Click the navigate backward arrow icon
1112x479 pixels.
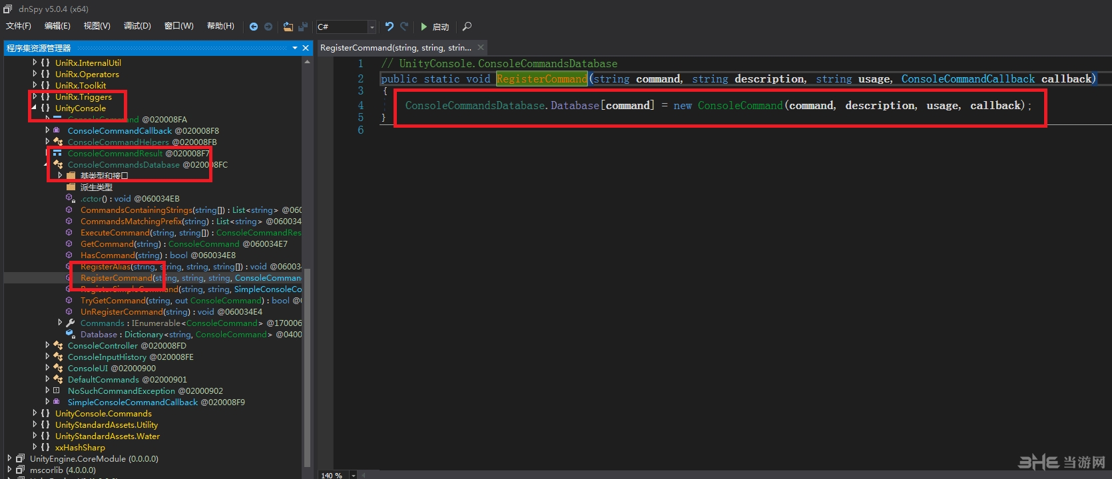click(x=254, y=27)
